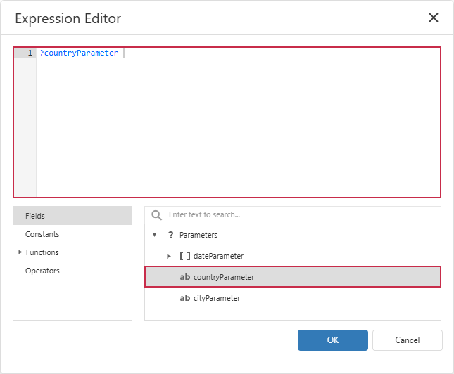Image resolution: width=454 pixels, height=374 pixels.
Task: Collapse the Parameters tree node
Action: (155, 235)
